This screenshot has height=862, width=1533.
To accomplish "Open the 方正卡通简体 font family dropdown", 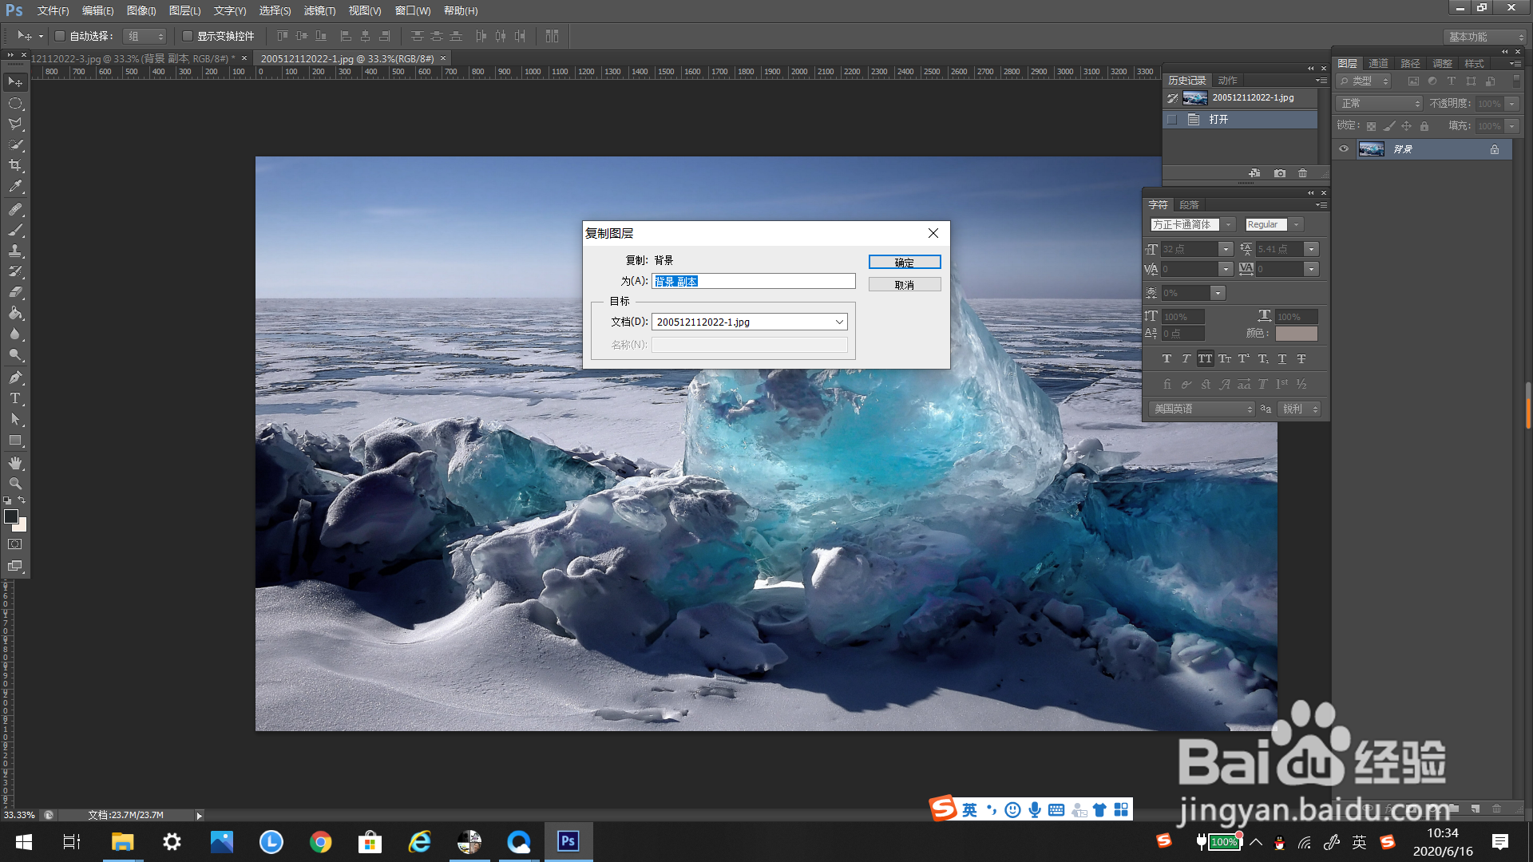I will 1229,225.
